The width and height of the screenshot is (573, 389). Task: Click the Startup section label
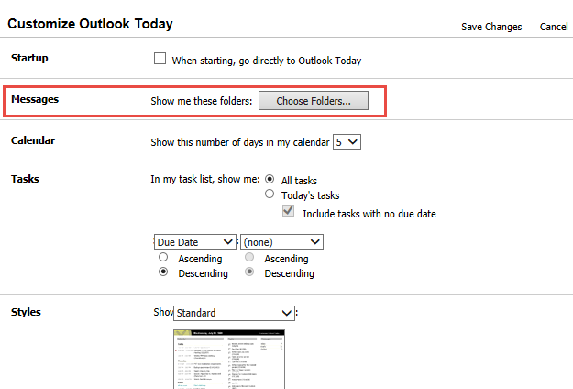29,58
